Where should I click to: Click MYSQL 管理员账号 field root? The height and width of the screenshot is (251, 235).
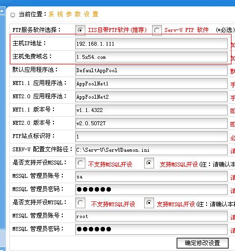point(152,216)
